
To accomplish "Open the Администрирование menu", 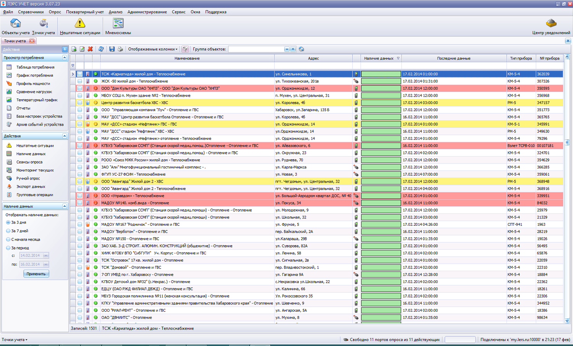I will tap(147, 12).
